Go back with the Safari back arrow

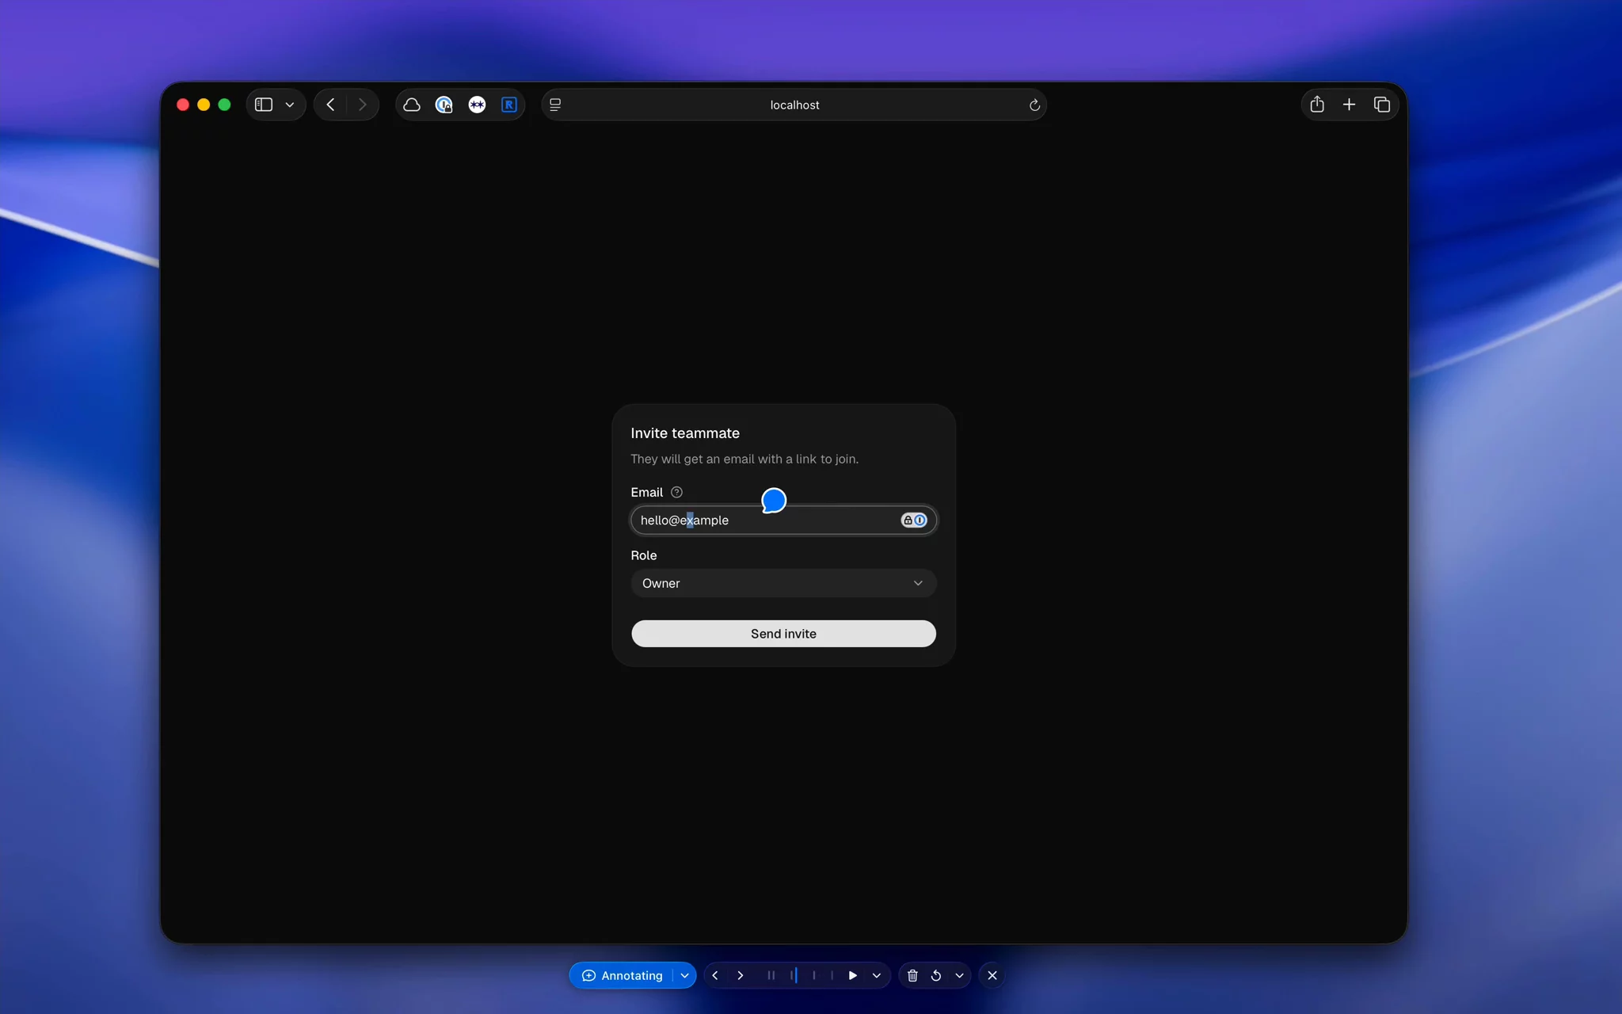[330, 105]
